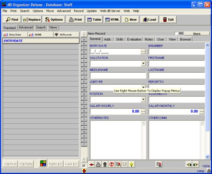212x174 pixels.
Task: Open the ENTRYDATE date picker ellipsis button
Action: click(x=143, y=51)
